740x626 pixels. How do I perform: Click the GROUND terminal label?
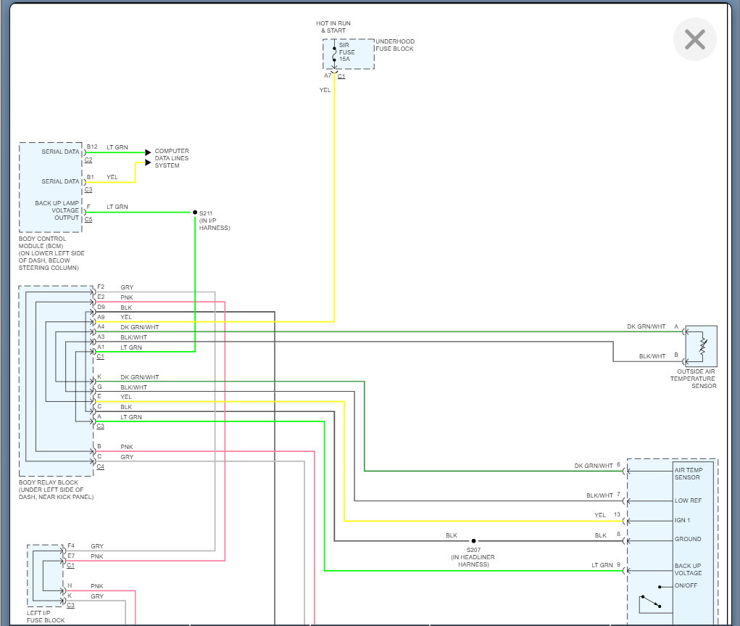coord(688,539)
